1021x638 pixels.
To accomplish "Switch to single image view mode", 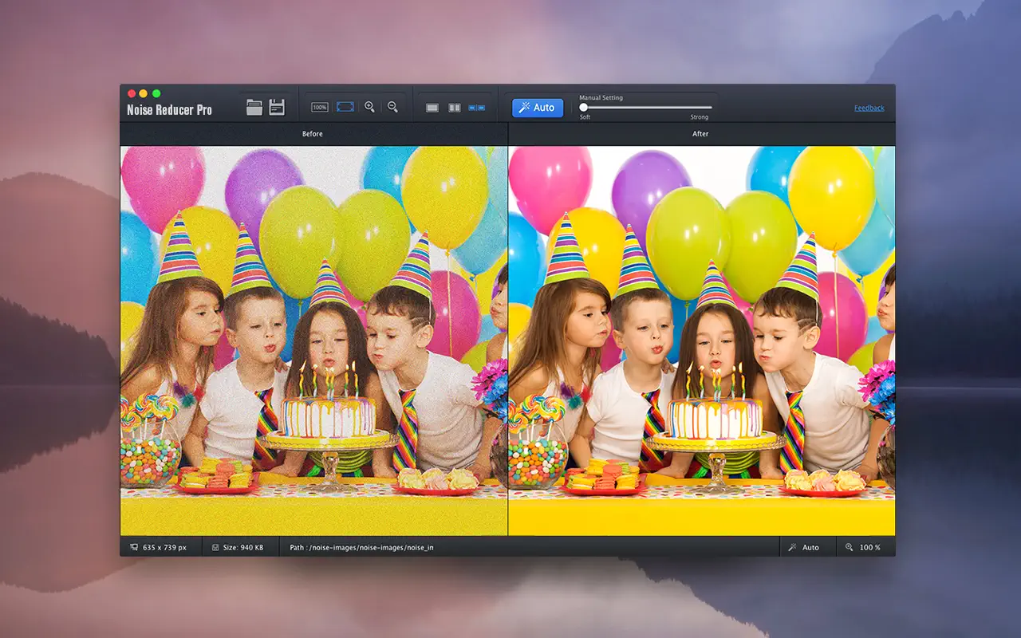I will point(432,107).
